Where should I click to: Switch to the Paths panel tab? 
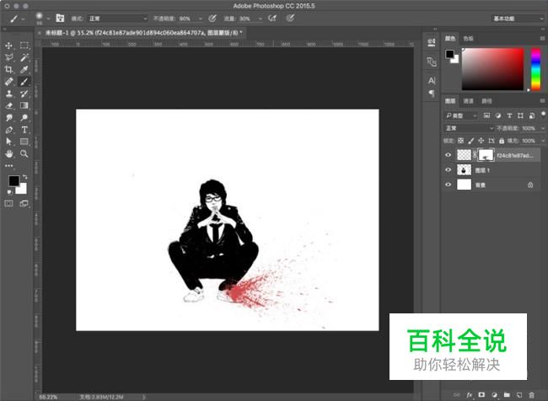(x=486, y=101)
